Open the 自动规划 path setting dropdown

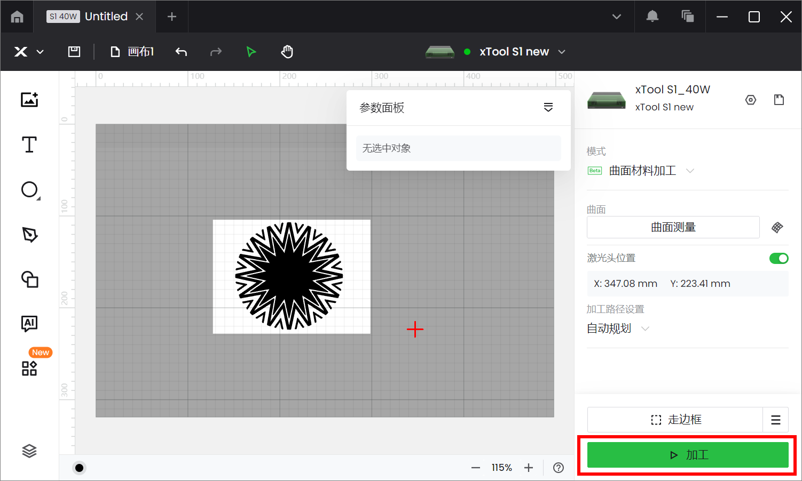pyautogui.click(x=645, y=328)
